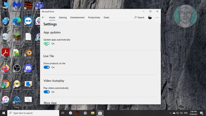The width and height of the screenshot is (206, 116).
Task: Open Discord desktop shortcut
Action: point(28,69)
